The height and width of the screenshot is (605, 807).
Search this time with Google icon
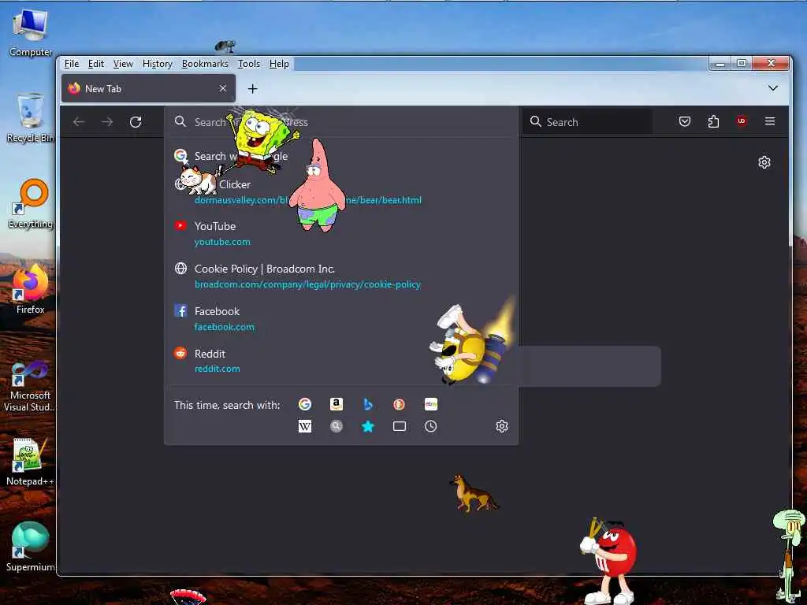pyautogui.click(x=305, y=404)
